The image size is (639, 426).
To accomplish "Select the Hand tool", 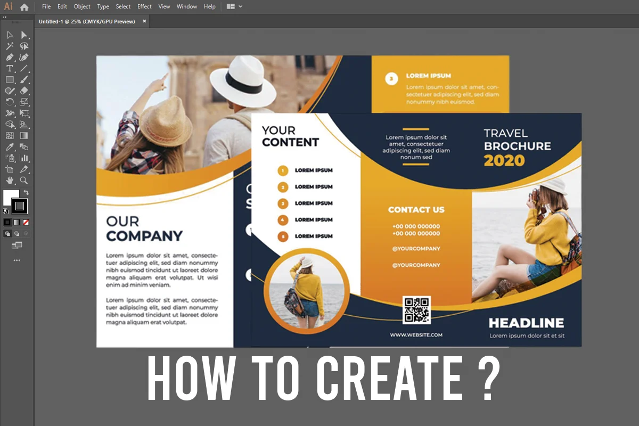I will pyautogui.click(x=10, y=181).
